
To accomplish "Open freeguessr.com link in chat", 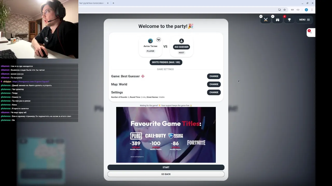I will 31,82.
